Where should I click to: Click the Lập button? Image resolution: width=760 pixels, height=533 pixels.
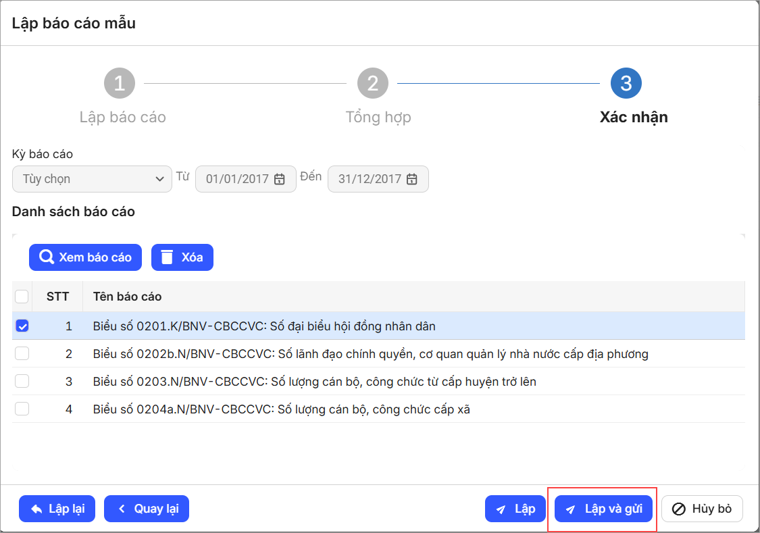(x=515, y=509)
